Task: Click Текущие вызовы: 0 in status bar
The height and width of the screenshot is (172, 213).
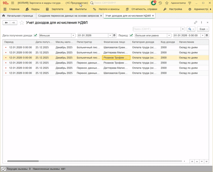Action: pyautogui.click(x=19, y=169)
